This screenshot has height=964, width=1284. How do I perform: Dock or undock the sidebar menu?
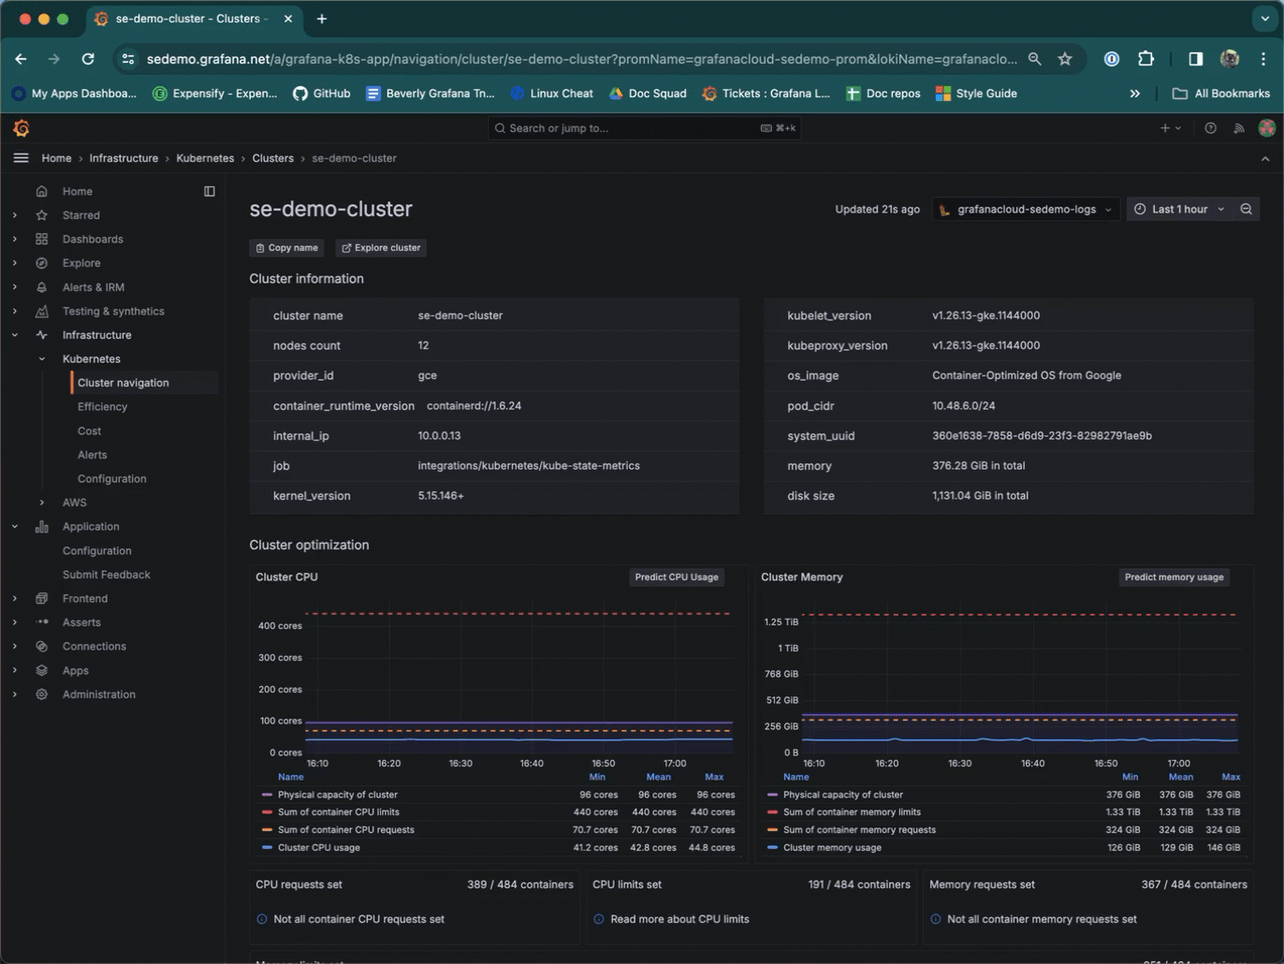(x=210, y=191)
